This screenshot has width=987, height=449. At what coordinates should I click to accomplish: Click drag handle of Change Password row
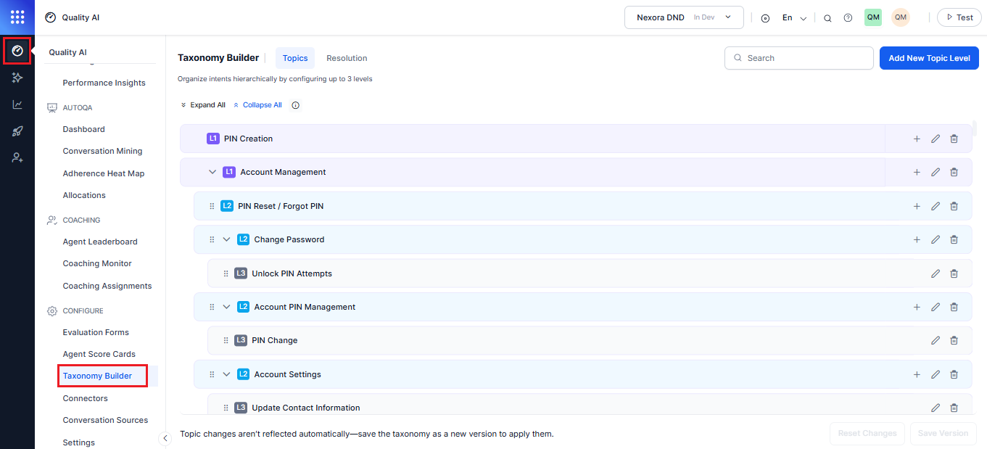pos(212,239)
